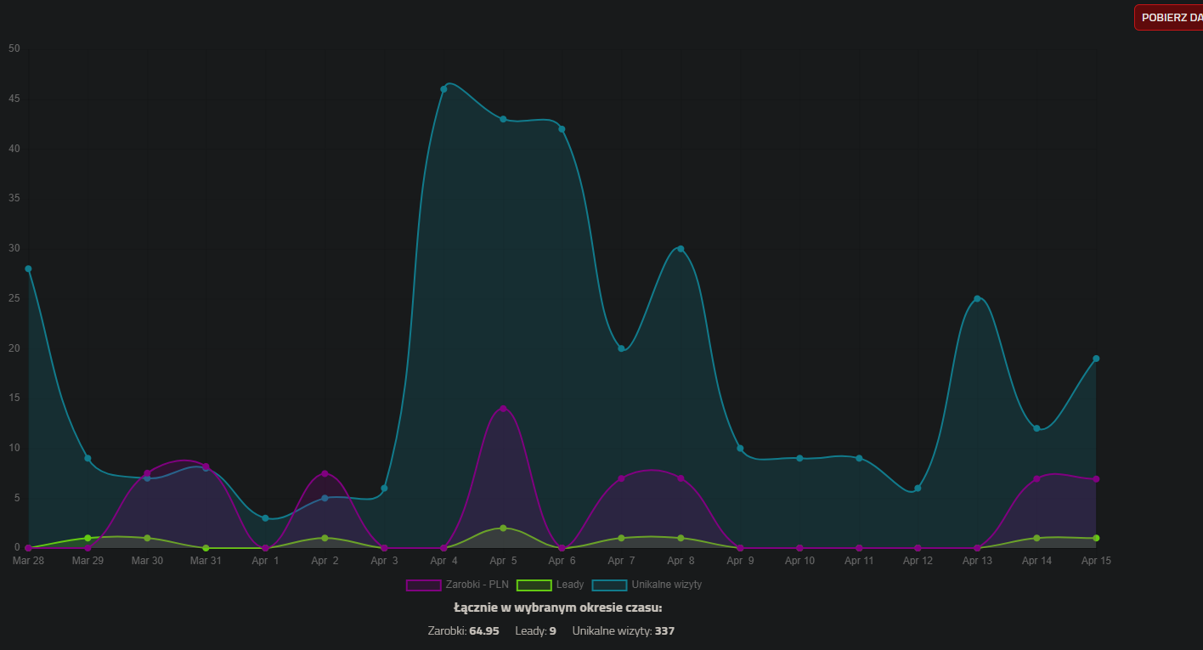Click the Apr 13 teal visits data point
1203x650 pixels.
point(977,298)
